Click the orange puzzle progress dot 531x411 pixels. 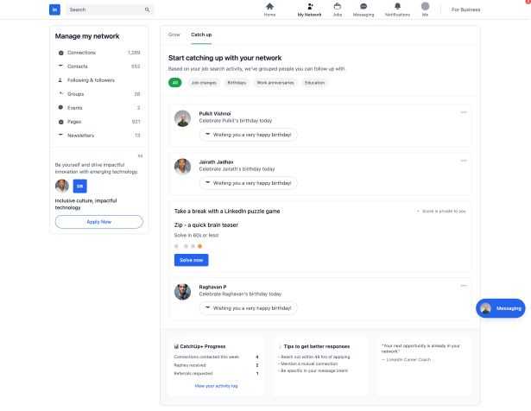point(199,246)
